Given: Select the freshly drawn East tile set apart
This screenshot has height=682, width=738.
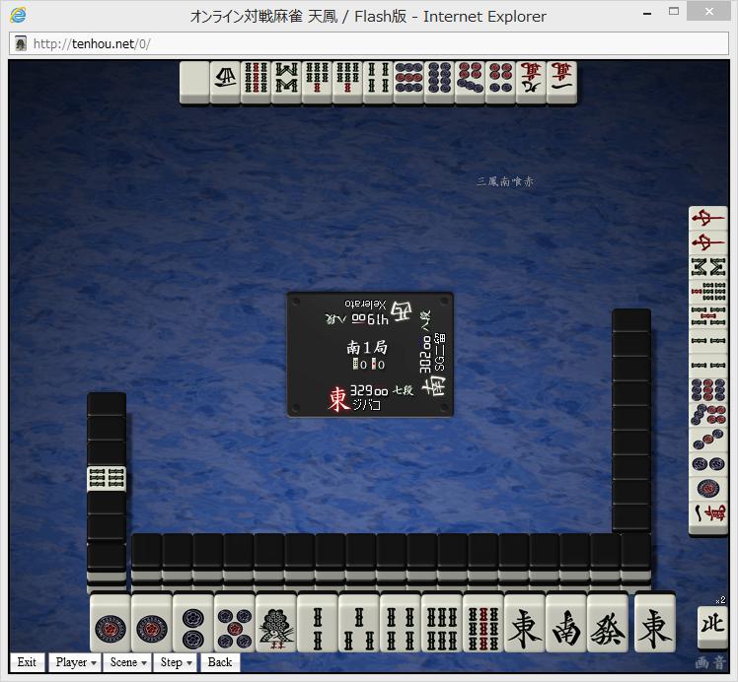Looking at the screenshot, I should point(655,623).
